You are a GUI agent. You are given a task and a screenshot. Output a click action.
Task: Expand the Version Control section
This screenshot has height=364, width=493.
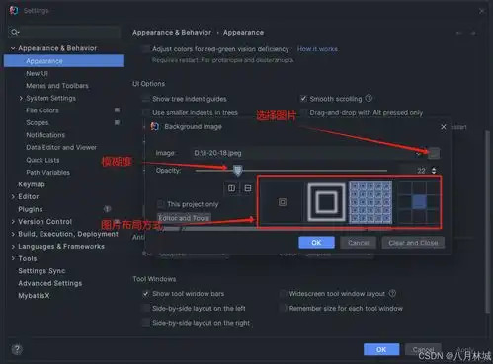13,222
